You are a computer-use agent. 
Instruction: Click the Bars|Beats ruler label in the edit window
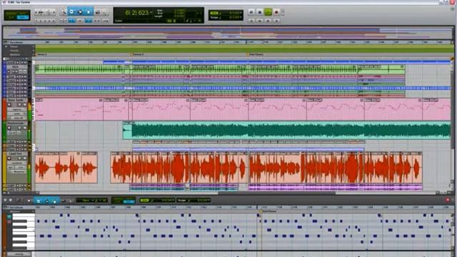(x=16, y=43)
